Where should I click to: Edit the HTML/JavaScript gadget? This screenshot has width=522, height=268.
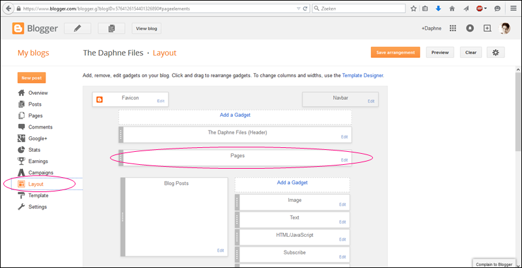tap(342, 239)
